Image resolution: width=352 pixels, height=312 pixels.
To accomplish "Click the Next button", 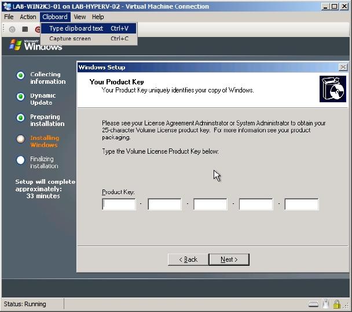I will (x=229, y=259).
